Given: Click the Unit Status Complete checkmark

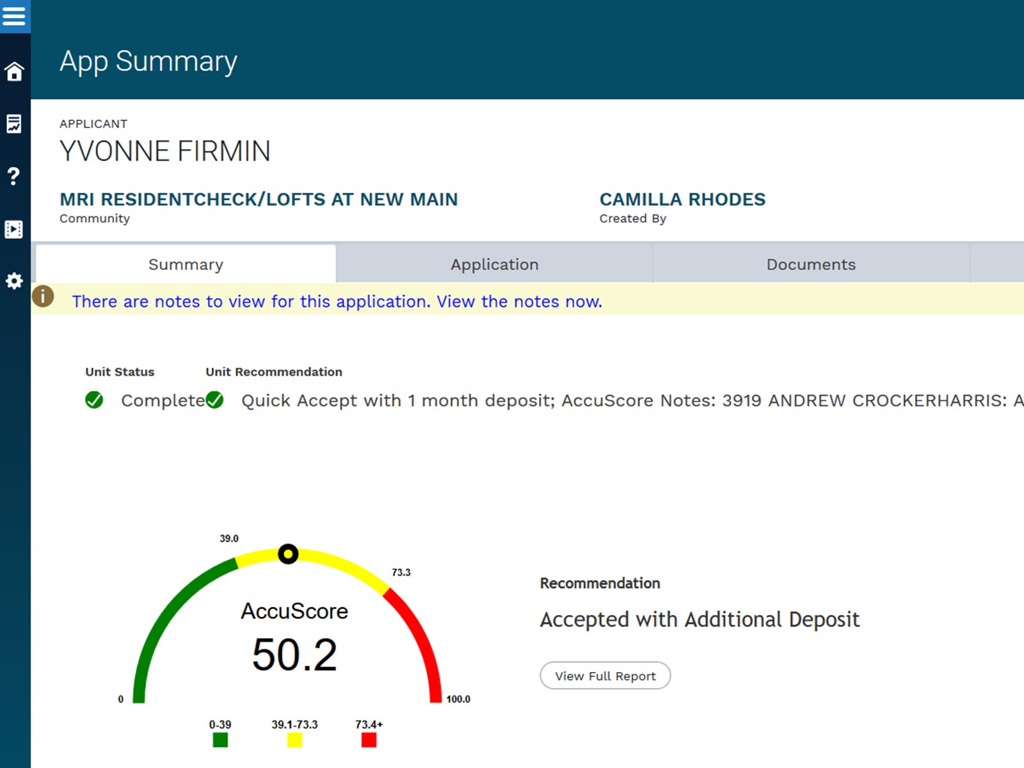Looking at the screenshot, I should [94, 401].
